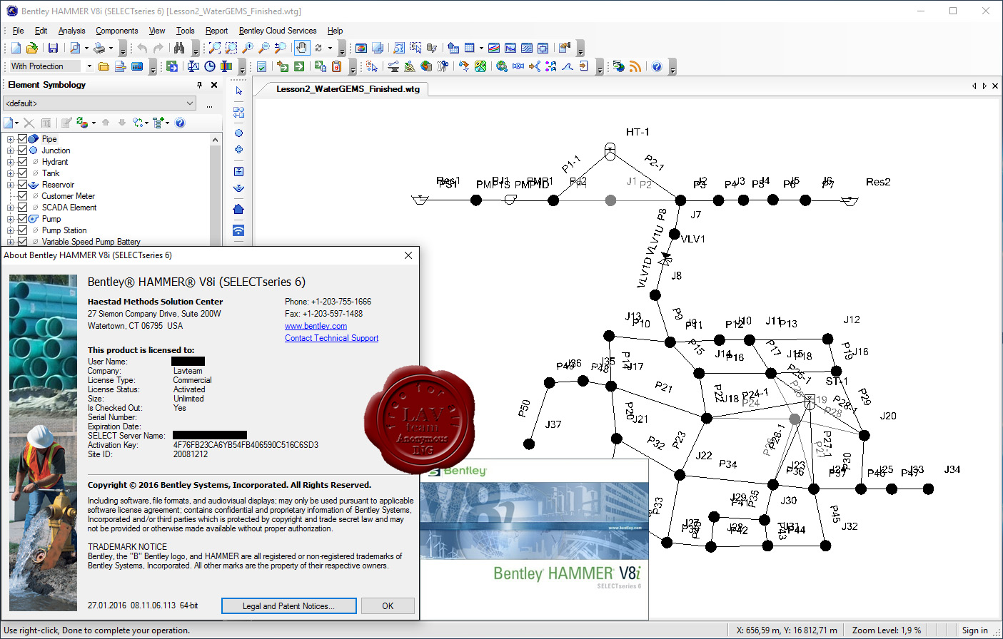Toggle the Hydrant checkbox
This screenshot has height=639, width=1003.
click(22, 162)
